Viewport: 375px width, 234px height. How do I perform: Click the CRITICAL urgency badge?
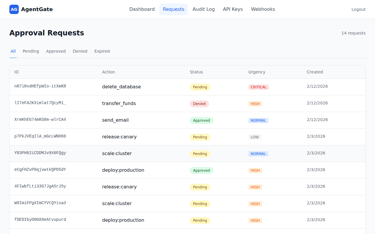pyautogui.click(x=259, y=87)
